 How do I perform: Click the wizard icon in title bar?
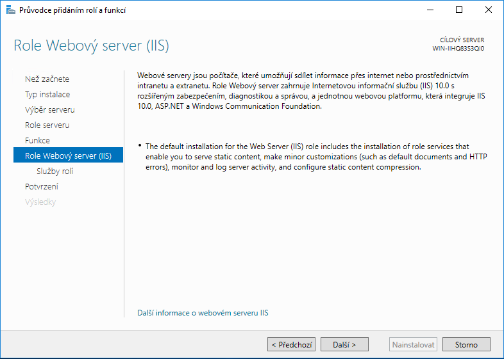coord(11,10)
